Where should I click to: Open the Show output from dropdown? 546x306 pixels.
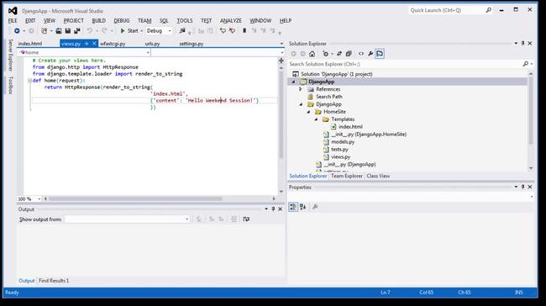point(186,219)
